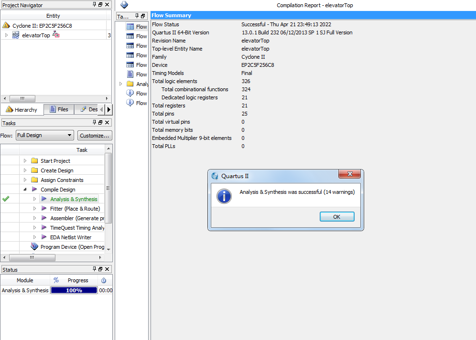Select the elevatorTop entity icon
Viewport: 476px width, 340px height.
tap(16, 35)
